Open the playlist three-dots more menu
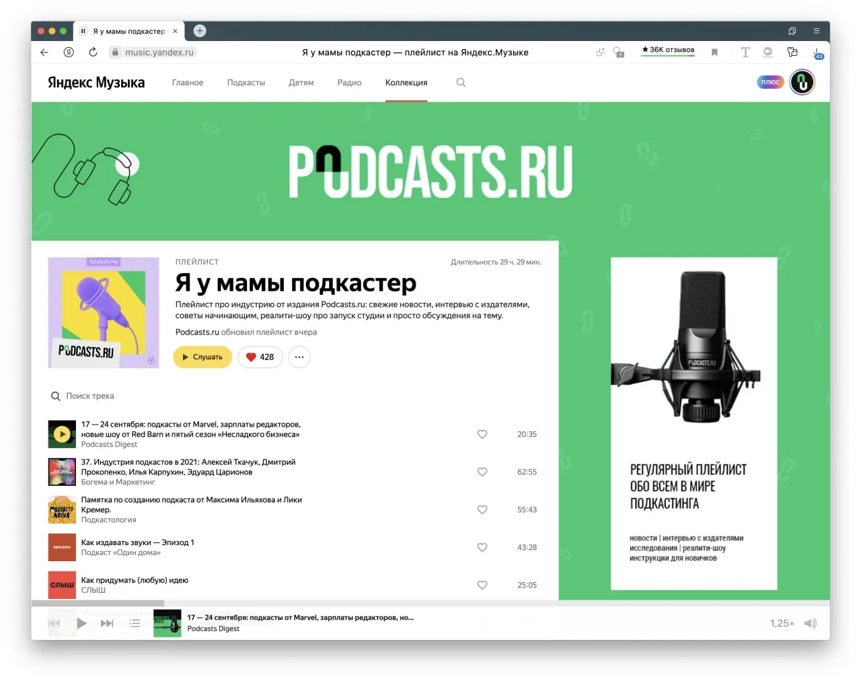Viewport: 861px width, 681px height. coord(299,357)
